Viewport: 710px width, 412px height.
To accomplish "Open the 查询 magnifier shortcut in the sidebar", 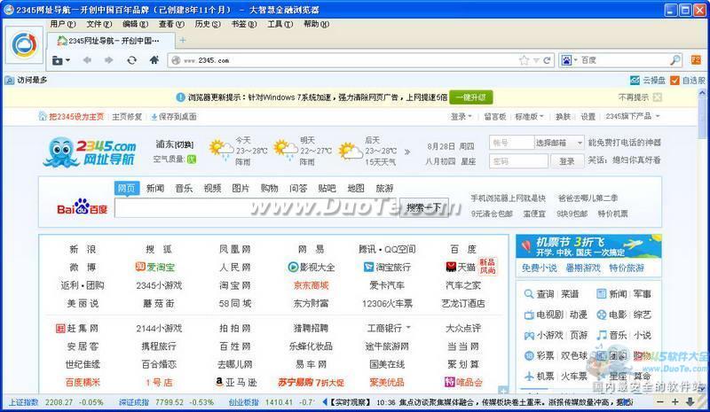I will [528, 294].
